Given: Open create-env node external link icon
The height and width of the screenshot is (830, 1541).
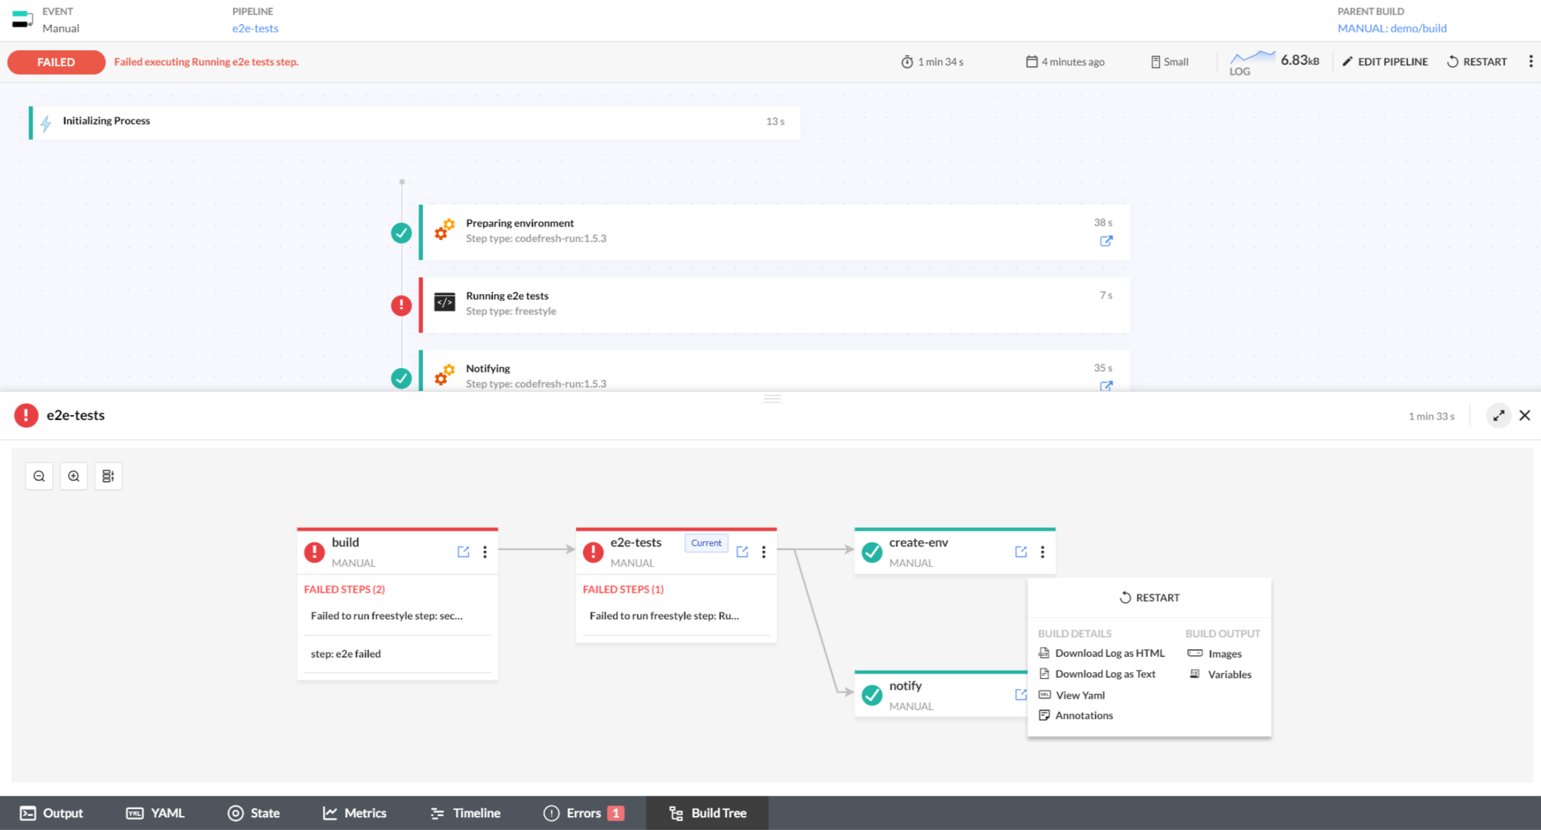Looking at the screenshot, I should [1021, 551].
